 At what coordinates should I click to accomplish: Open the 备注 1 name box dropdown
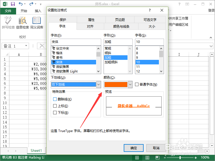26,46
